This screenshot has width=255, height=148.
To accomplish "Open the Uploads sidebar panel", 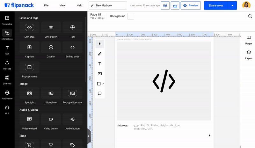I will pyautogui.click(x=7, y=65).
